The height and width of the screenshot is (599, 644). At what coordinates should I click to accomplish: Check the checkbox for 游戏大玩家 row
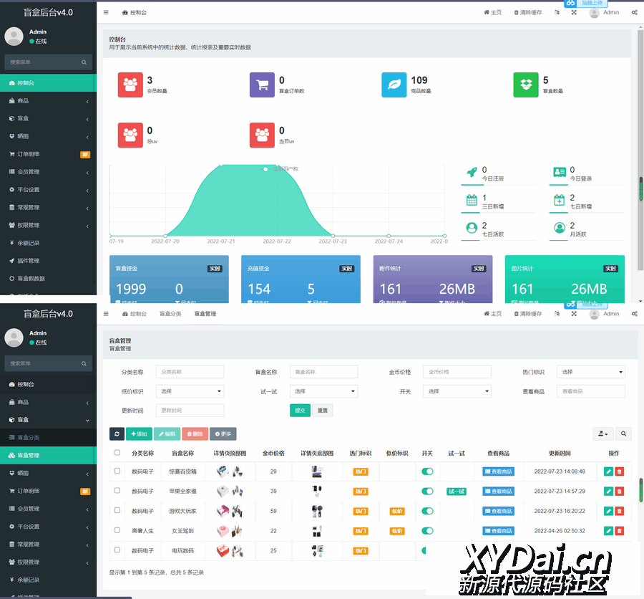(x=117, y=511)
